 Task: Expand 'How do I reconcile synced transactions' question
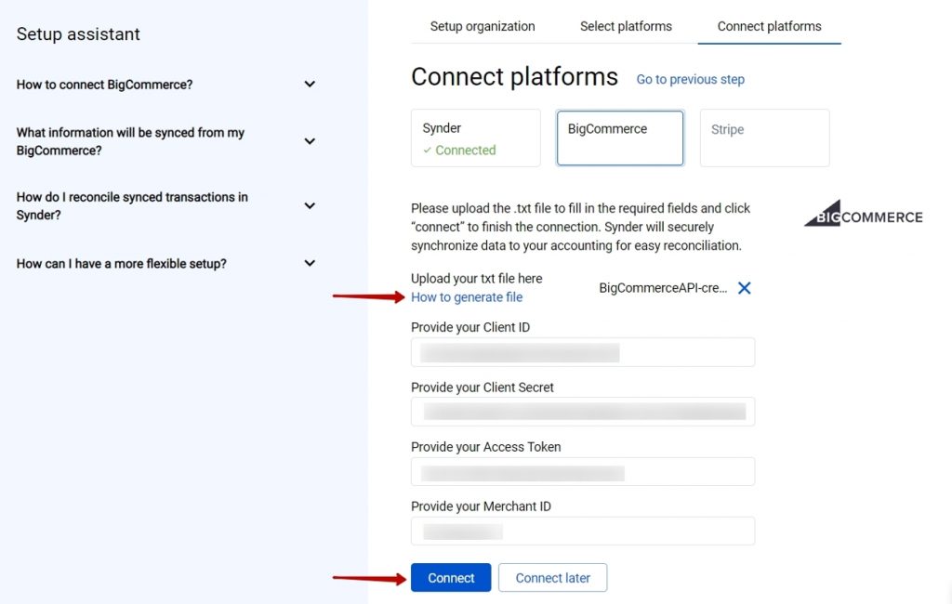coord(166,205)
